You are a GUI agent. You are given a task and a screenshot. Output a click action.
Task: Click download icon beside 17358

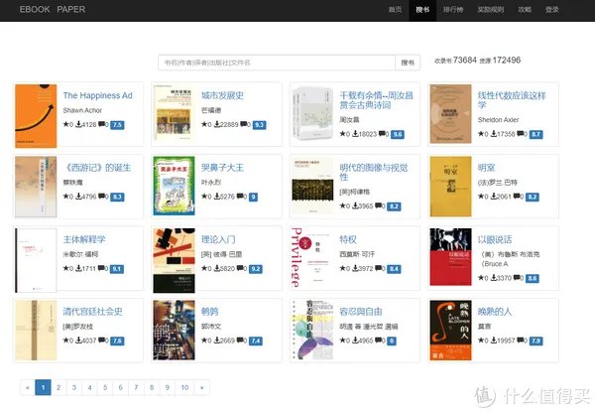pyautogui.click(x=494, y=134)
